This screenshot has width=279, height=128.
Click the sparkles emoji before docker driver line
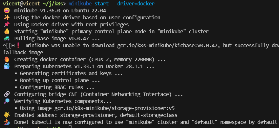pos(7,18)
